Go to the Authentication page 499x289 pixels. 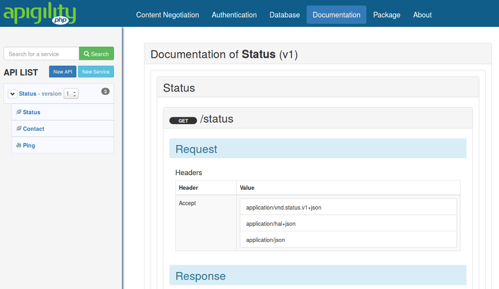click(234, 15)
